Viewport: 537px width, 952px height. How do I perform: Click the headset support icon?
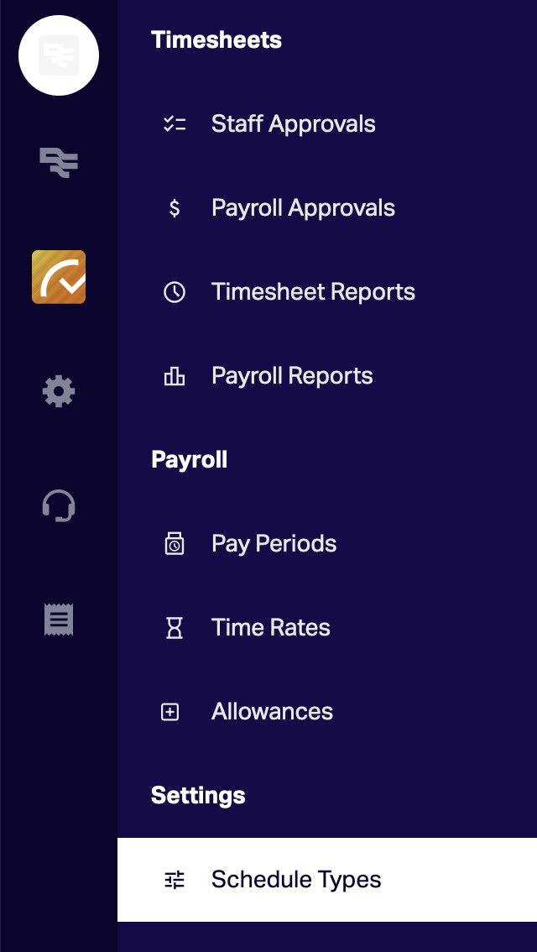[59, 506]
